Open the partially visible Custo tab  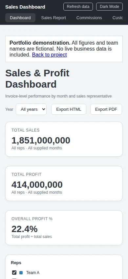coord(117,18)
